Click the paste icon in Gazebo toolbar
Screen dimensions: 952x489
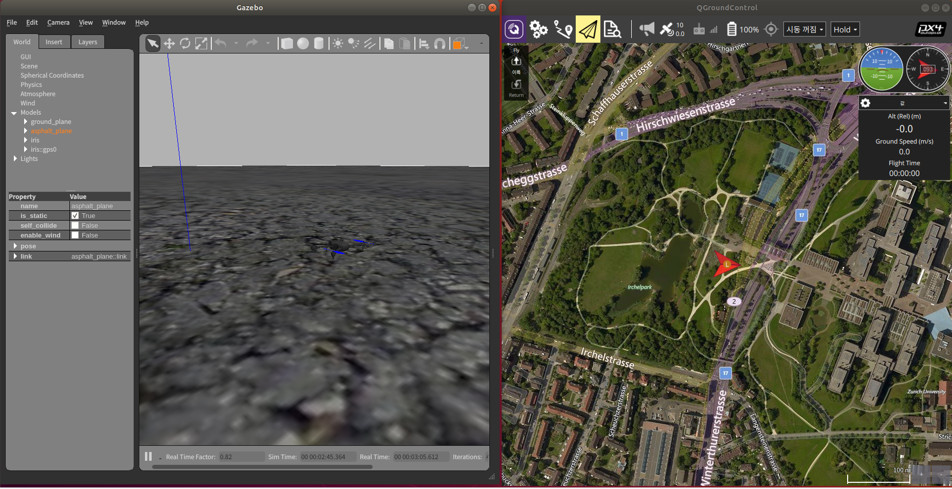405,44
